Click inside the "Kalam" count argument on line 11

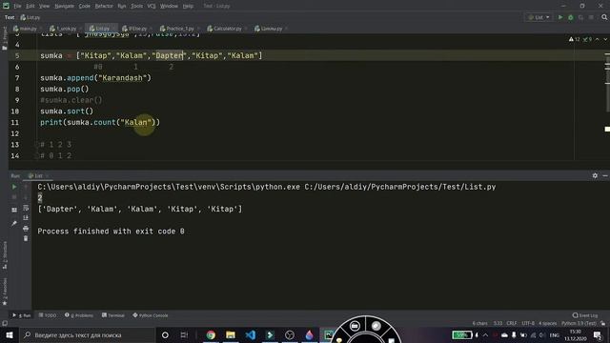(135, 122)
